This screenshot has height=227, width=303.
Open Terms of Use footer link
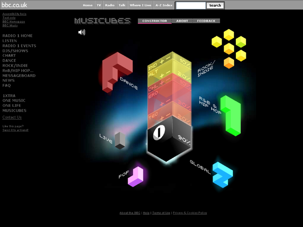point(161,213)
